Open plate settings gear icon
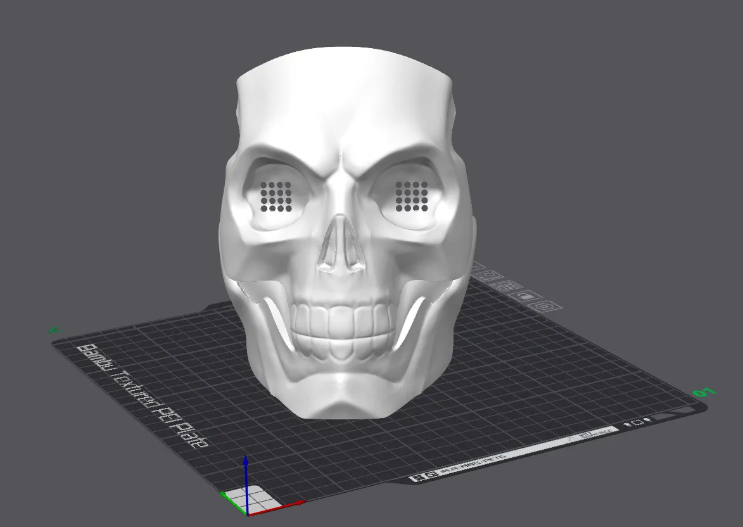This screenshot has width=743, height=527. click(x=545, y=306)
